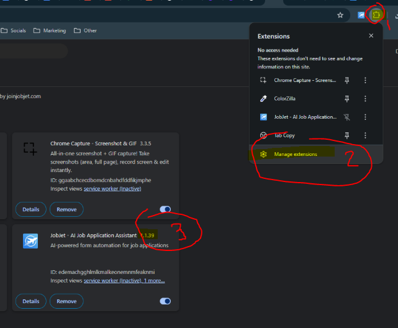Open the Other bookmark folder

85,30
